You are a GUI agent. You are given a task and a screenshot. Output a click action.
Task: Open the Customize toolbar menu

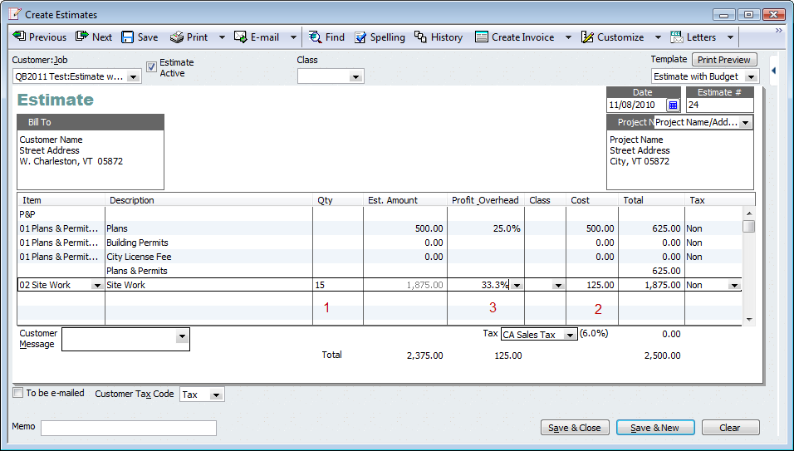(x=612, y=37)
